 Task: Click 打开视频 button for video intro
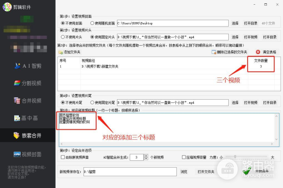[250, 37]
